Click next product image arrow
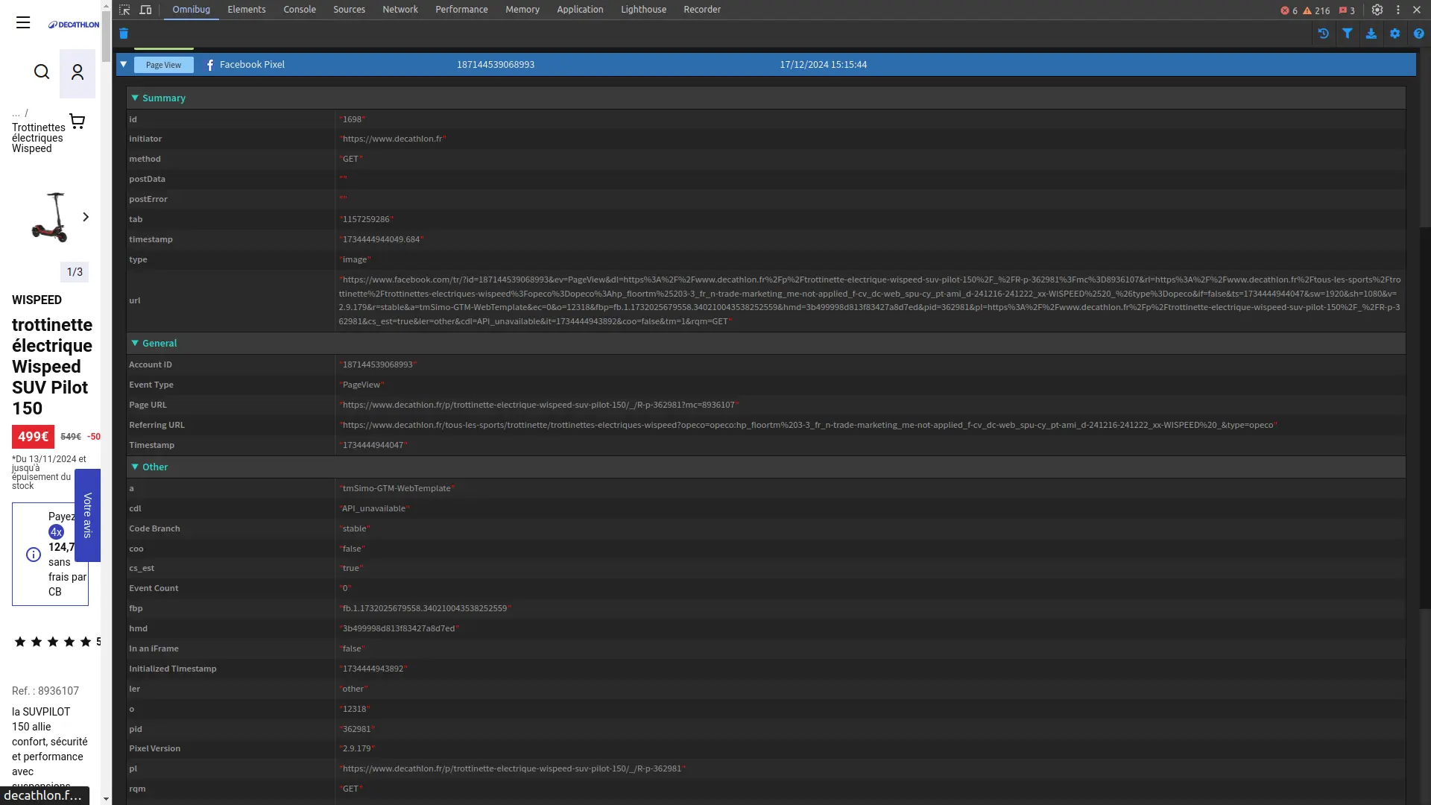 (86, 217)
